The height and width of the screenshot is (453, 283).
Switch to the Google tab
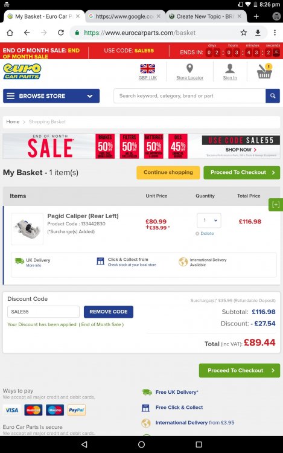(125, 16)
